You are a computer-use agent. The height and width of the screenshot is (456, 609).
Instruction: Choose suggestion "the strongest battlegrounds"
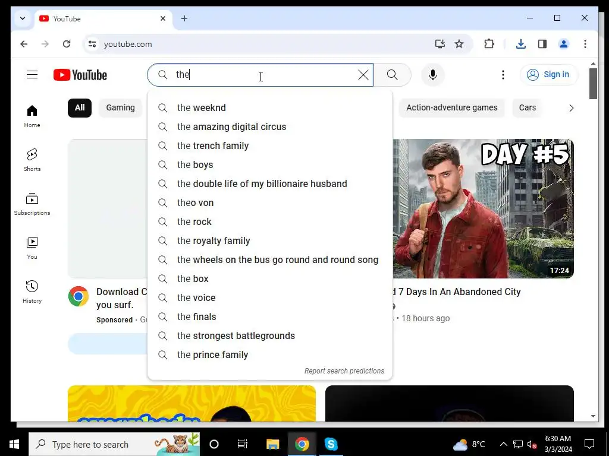tap(270, 336)
